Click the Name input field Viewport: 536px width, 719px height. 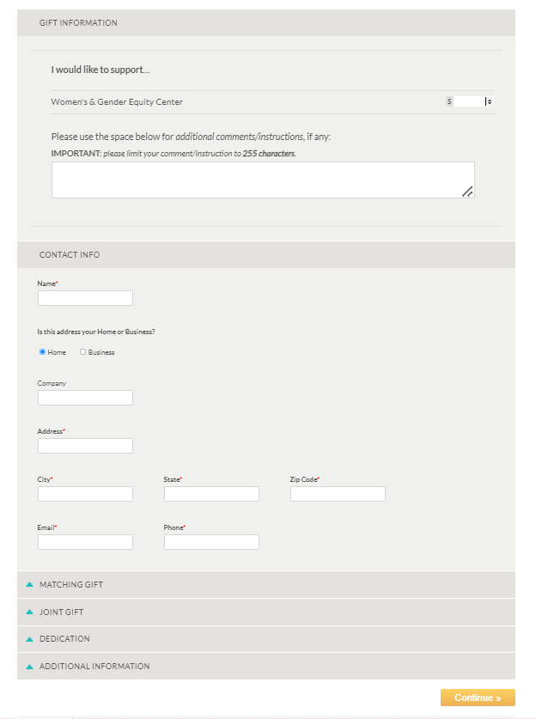[85, 298]
